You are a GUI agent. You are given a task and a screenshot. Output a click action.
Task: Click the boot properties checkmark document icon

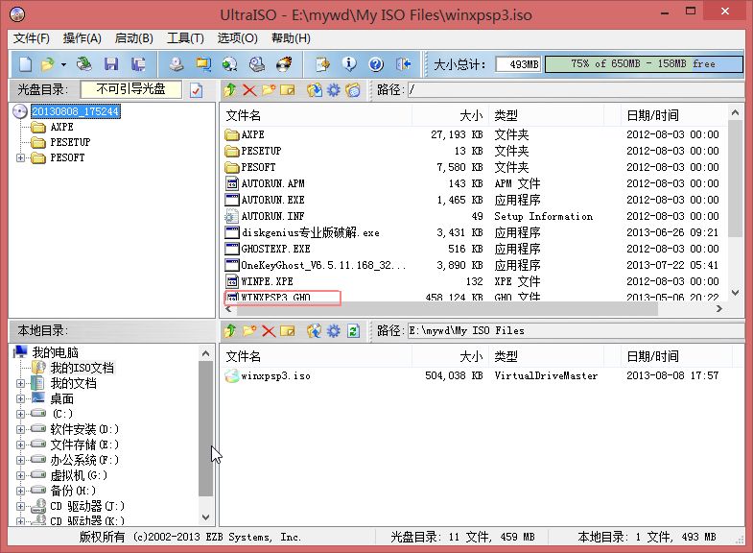coord(197,90)
